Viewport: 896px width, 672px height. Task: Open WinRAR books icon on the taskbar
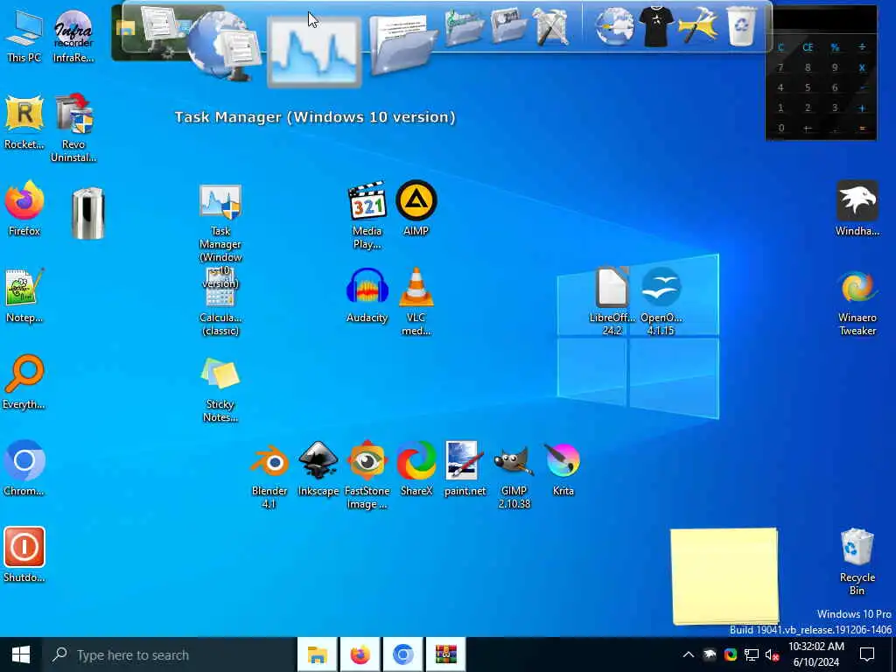click(x=445, y=654)
